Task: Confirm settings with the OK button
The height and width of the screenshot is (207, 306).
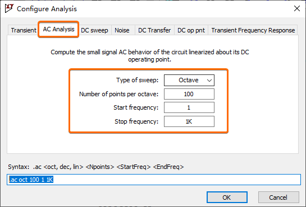Action: coord(227,197)
